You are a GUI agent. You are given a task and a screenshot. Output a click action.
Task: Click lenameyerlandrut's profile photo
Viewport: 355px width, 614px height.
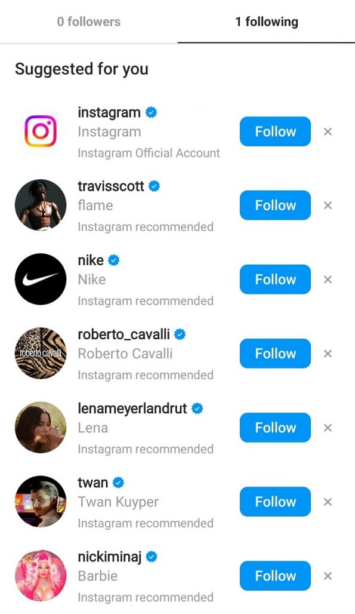(x=40, y=427)
